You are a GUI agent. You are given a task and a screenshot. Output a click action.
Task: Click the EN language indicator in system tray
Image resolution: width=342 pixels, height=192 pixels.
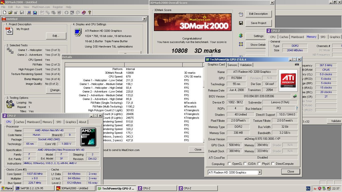pos(308,188)
